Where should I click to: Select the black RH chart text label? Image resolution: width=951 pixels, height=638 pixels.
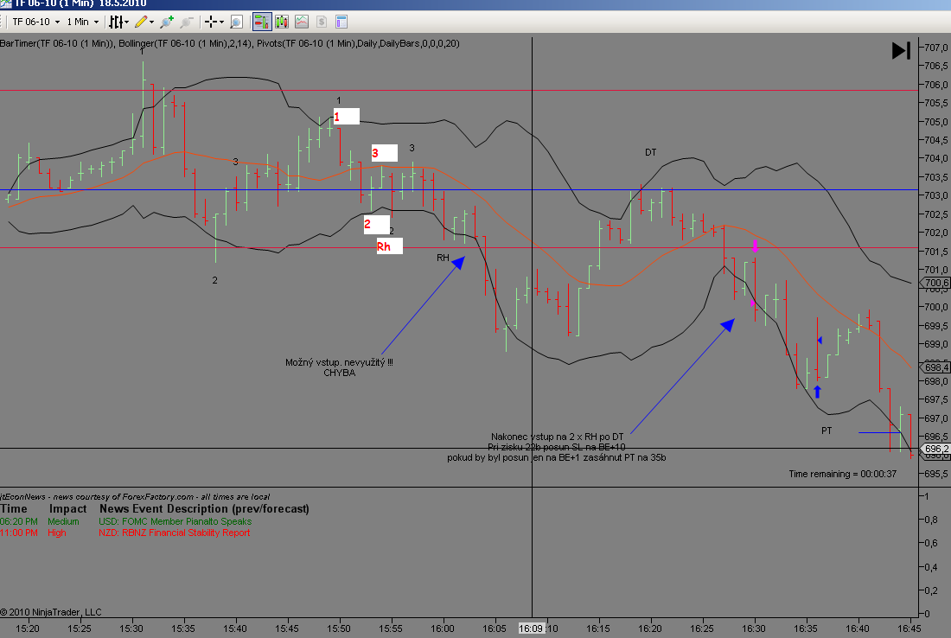pyautogui.click(x=443, y=258)
